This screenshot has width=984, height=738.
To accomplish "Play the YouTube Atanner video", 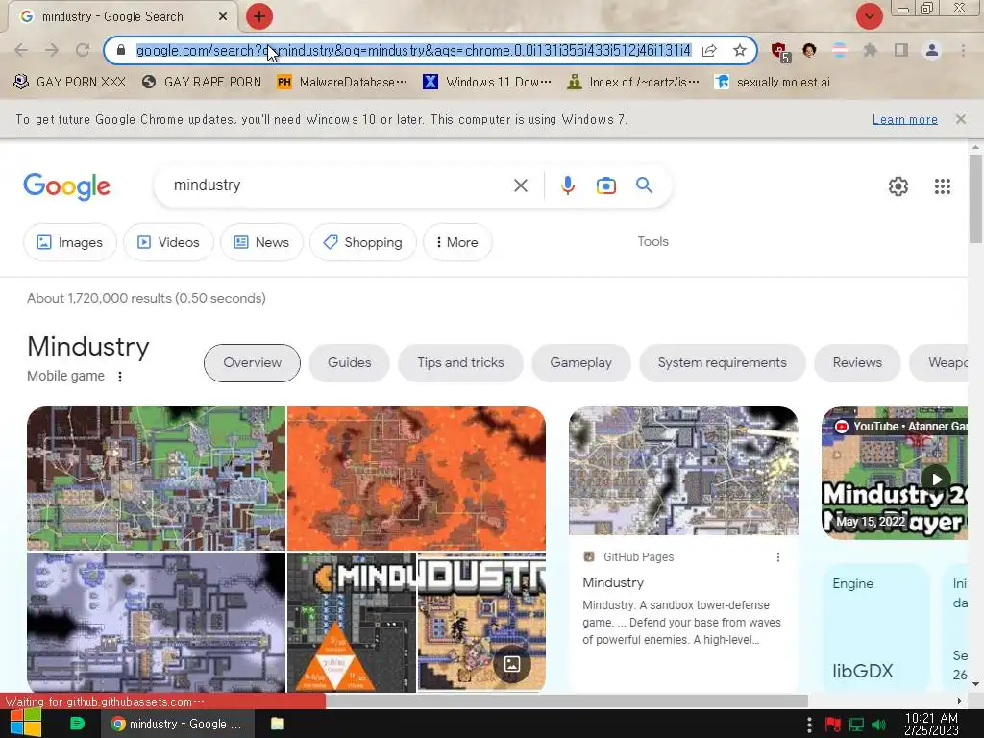I will (x=936, y=479).
